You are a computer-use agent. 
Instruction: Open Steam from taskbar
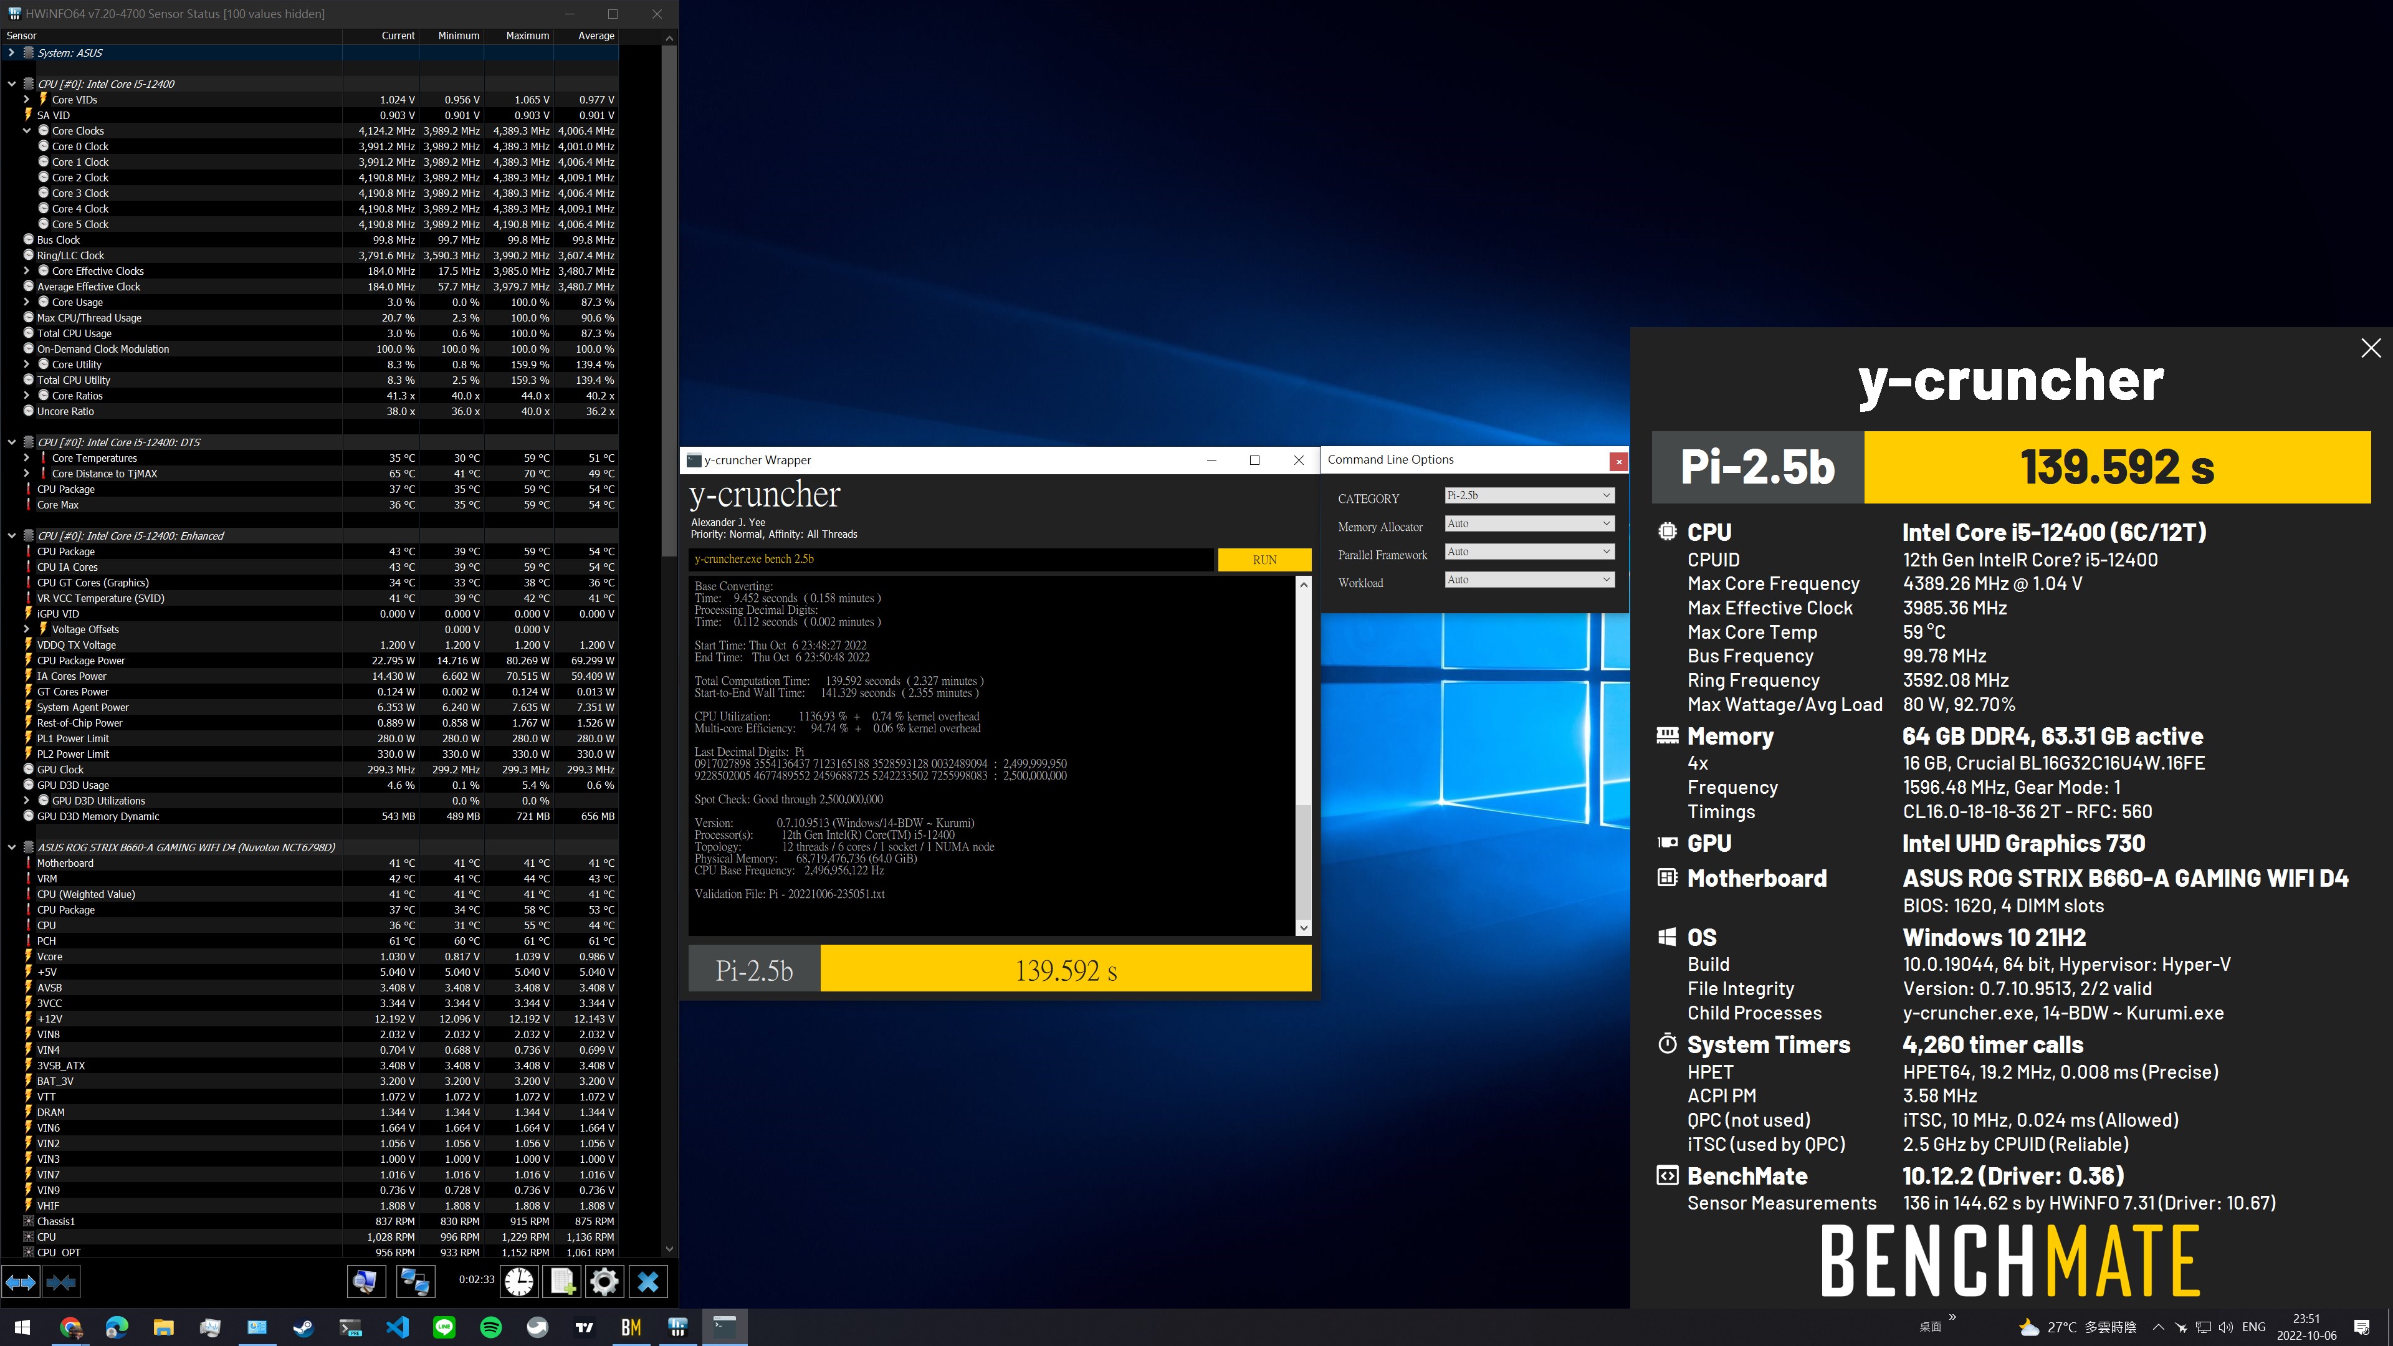pyautogui.click(x=303, y=1327)
